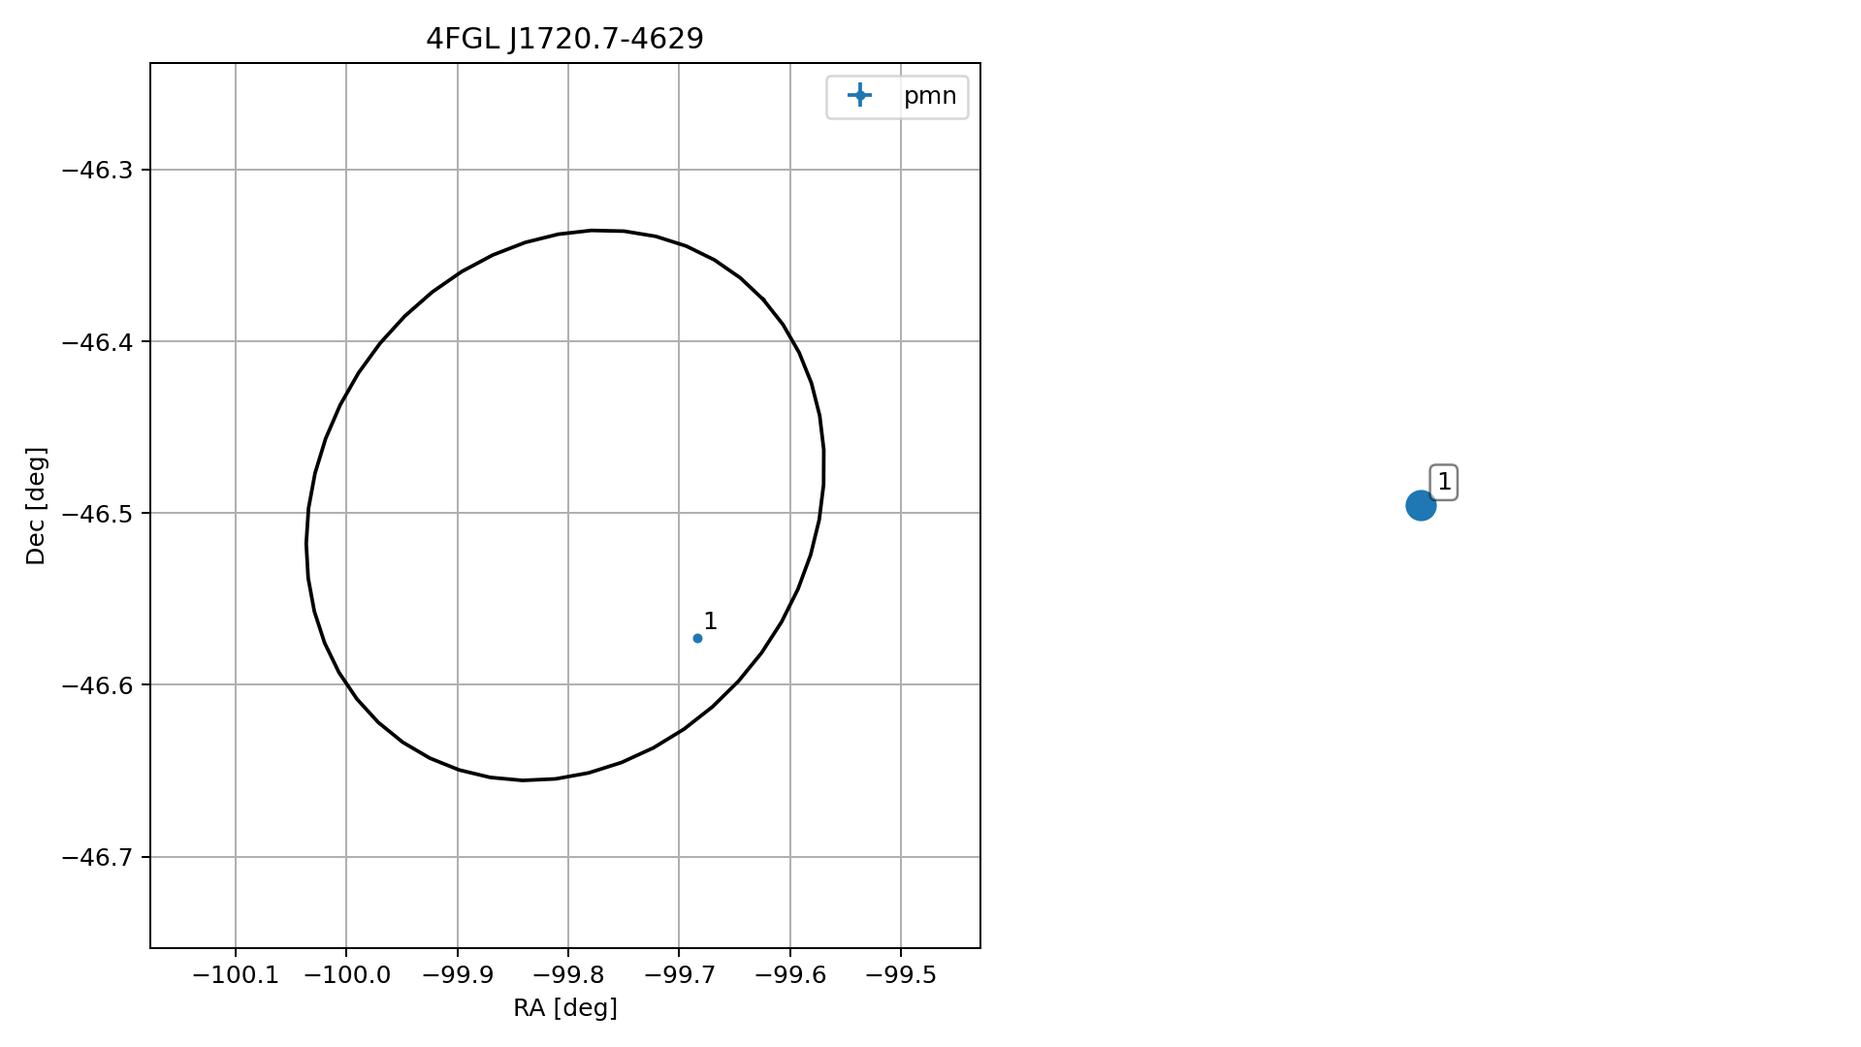The image size is (1861, 1047).
Task: Click the RA [deg] axis label
Action: click(565, 1008)
